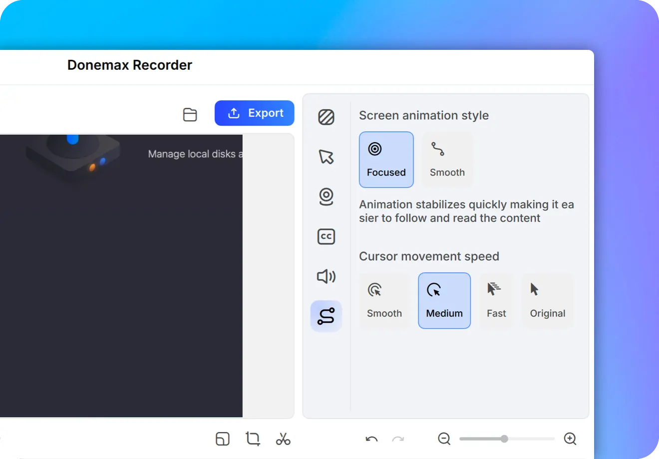
Task: Open the cursor settings arrow icon
Action: click(x=326, y=157)
